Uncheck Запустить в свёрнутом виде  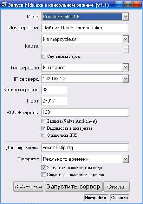point(44,168)
